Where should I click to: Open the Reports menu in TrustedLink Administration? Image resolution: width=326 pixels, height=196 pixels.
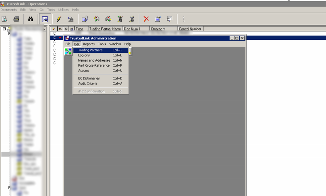pos(89,44)
